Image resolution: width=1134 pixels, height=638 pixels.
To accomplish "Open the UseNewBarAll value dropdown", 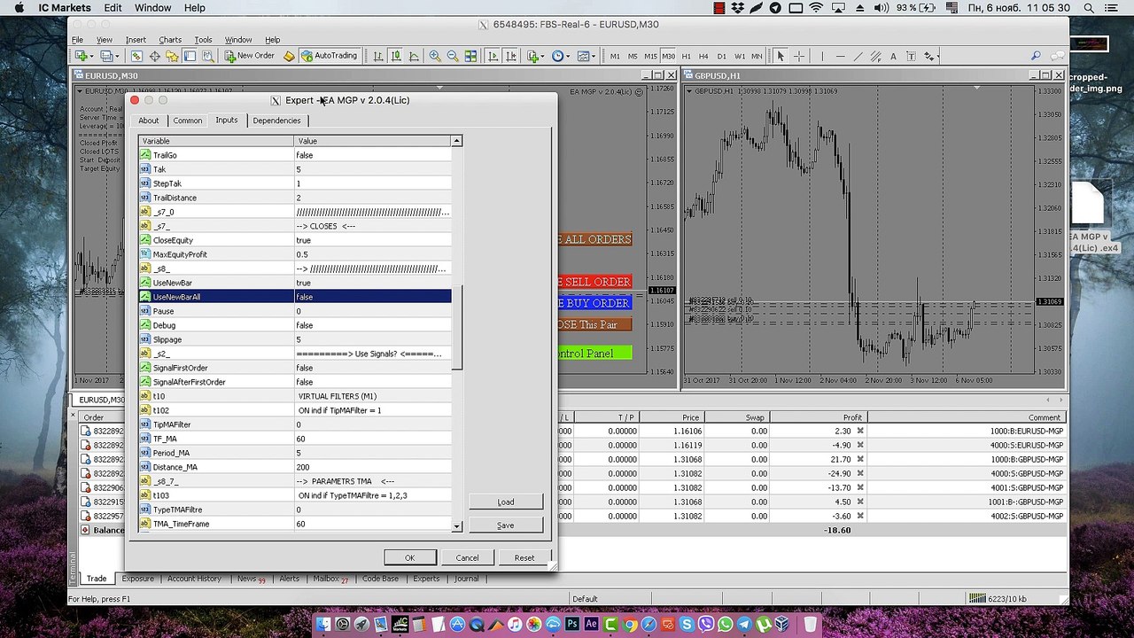I will 372,297.
